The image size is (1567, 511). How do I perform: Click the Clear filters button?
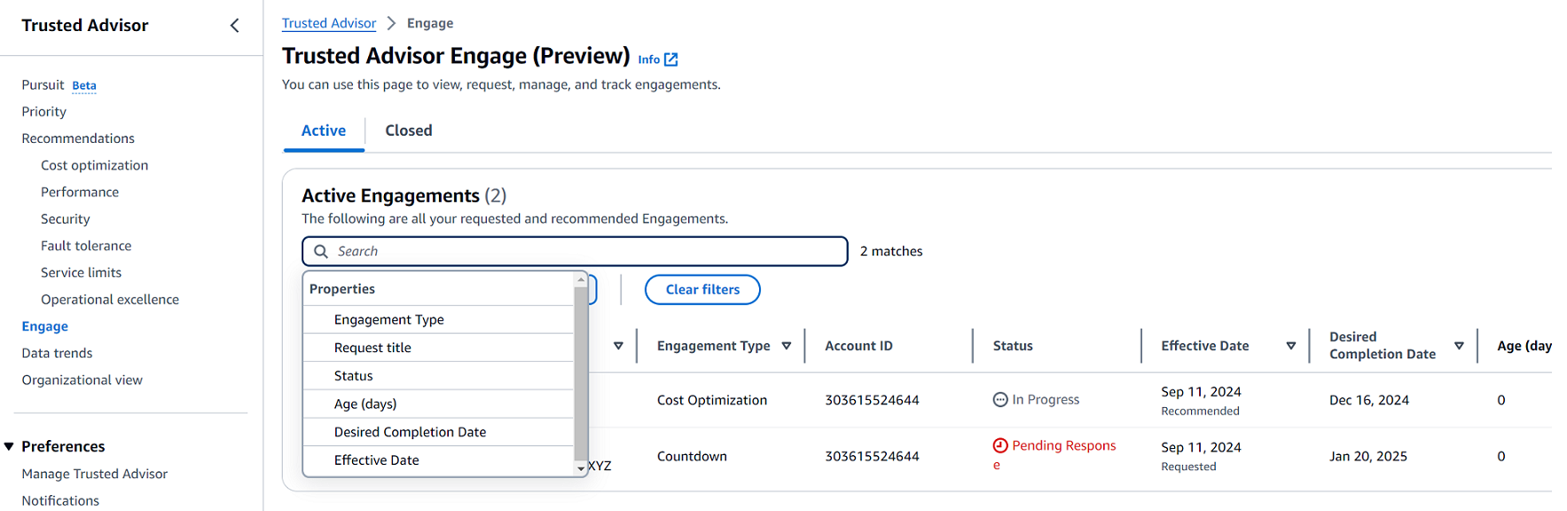(702, 289)
